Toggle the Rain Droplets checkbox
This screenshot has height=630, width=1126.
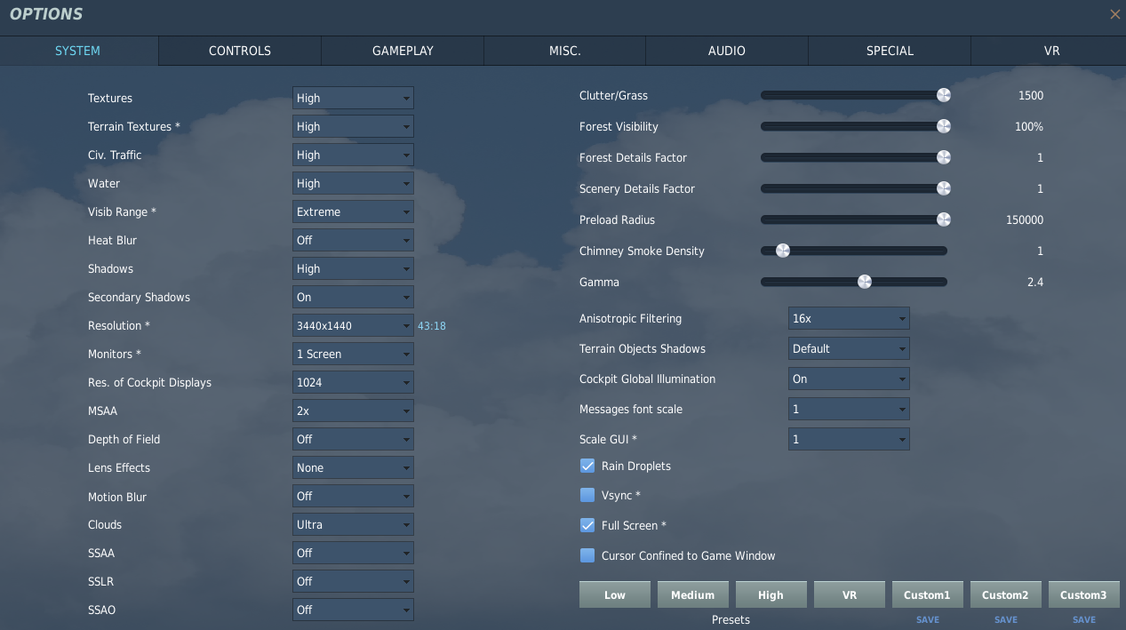tap(587, 466)
